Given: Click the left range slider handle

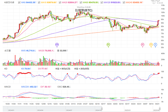Looking at the screenshot, I should (x=102, y=109).
